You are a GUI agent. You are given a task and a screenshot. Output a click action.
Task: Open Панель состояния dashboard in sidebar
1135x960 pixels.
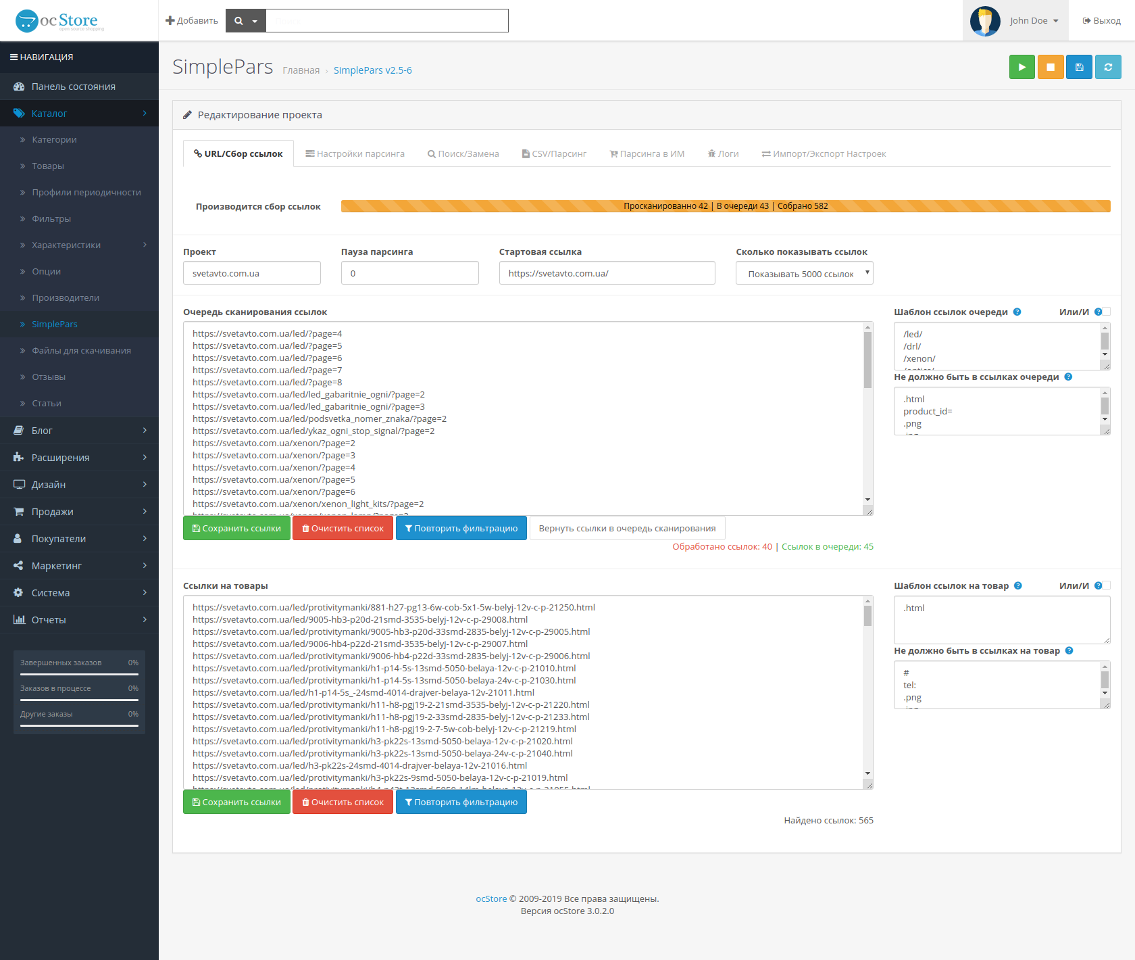coord(79,87)
